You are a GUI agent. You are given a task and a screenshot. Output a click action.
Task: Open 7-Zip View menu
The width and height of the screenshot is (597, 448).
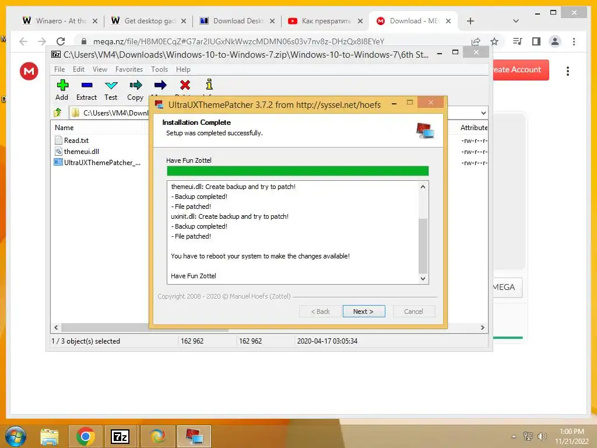[x=100, y=69]
